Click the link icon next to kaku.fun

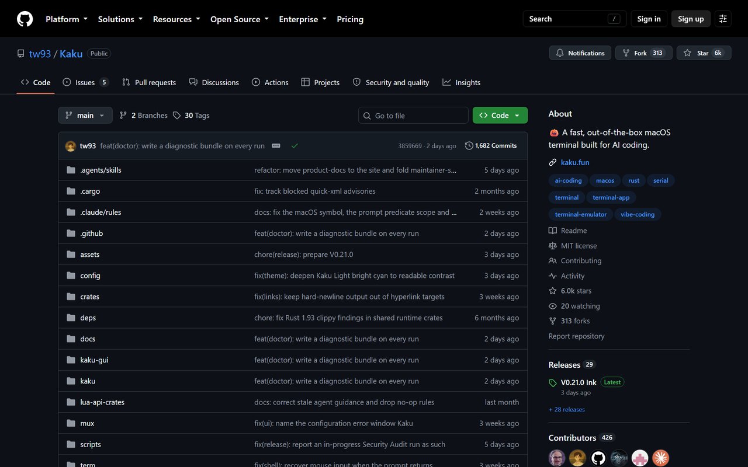pos(553,162)
